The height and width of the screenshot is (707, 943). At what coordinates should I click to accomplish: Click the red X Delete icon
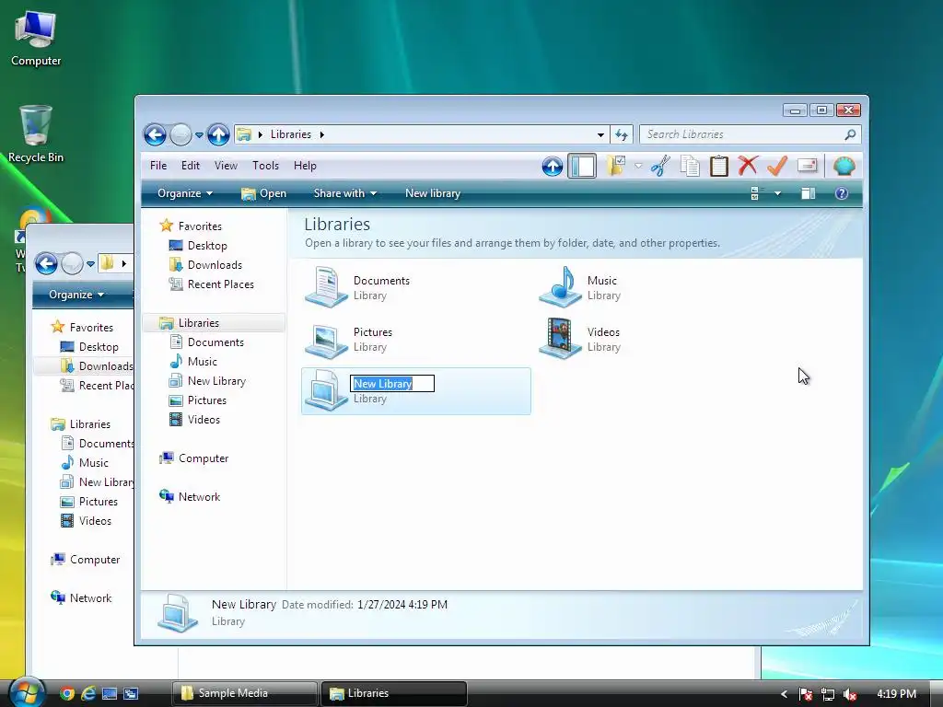point(748,166)
